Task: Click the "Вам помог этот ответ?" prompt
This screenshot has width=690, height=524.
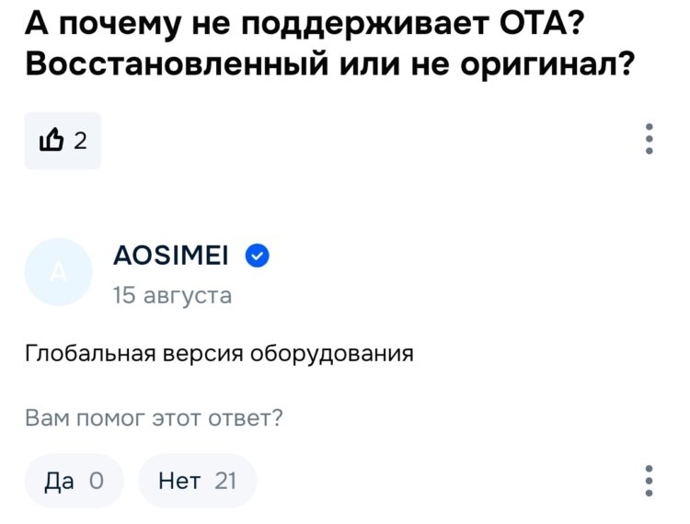Action: [154, 418]
